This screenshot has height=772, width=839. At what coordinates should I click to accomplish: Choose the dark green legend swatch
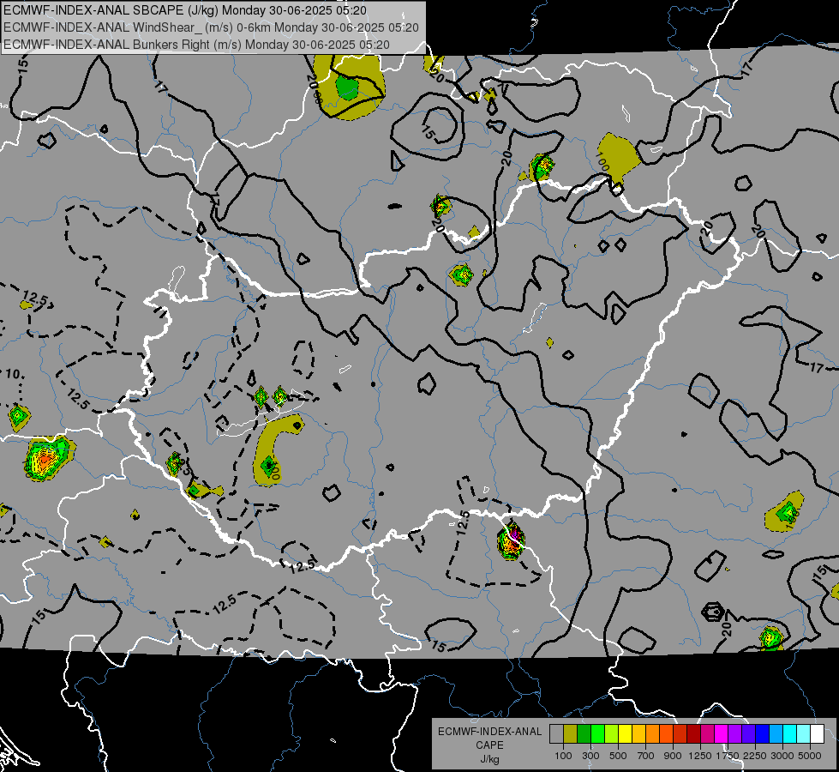[x=584, y=734]
